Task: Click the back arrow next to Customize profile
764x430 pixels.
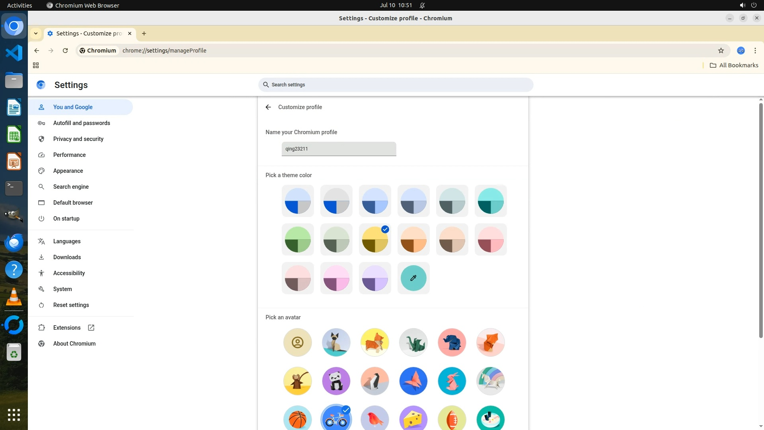Action: 268,107
